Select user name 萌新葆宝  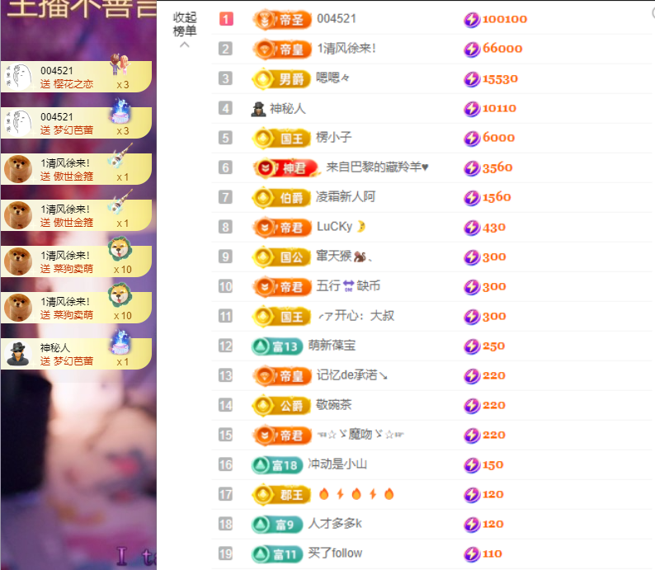pos(332,346)
